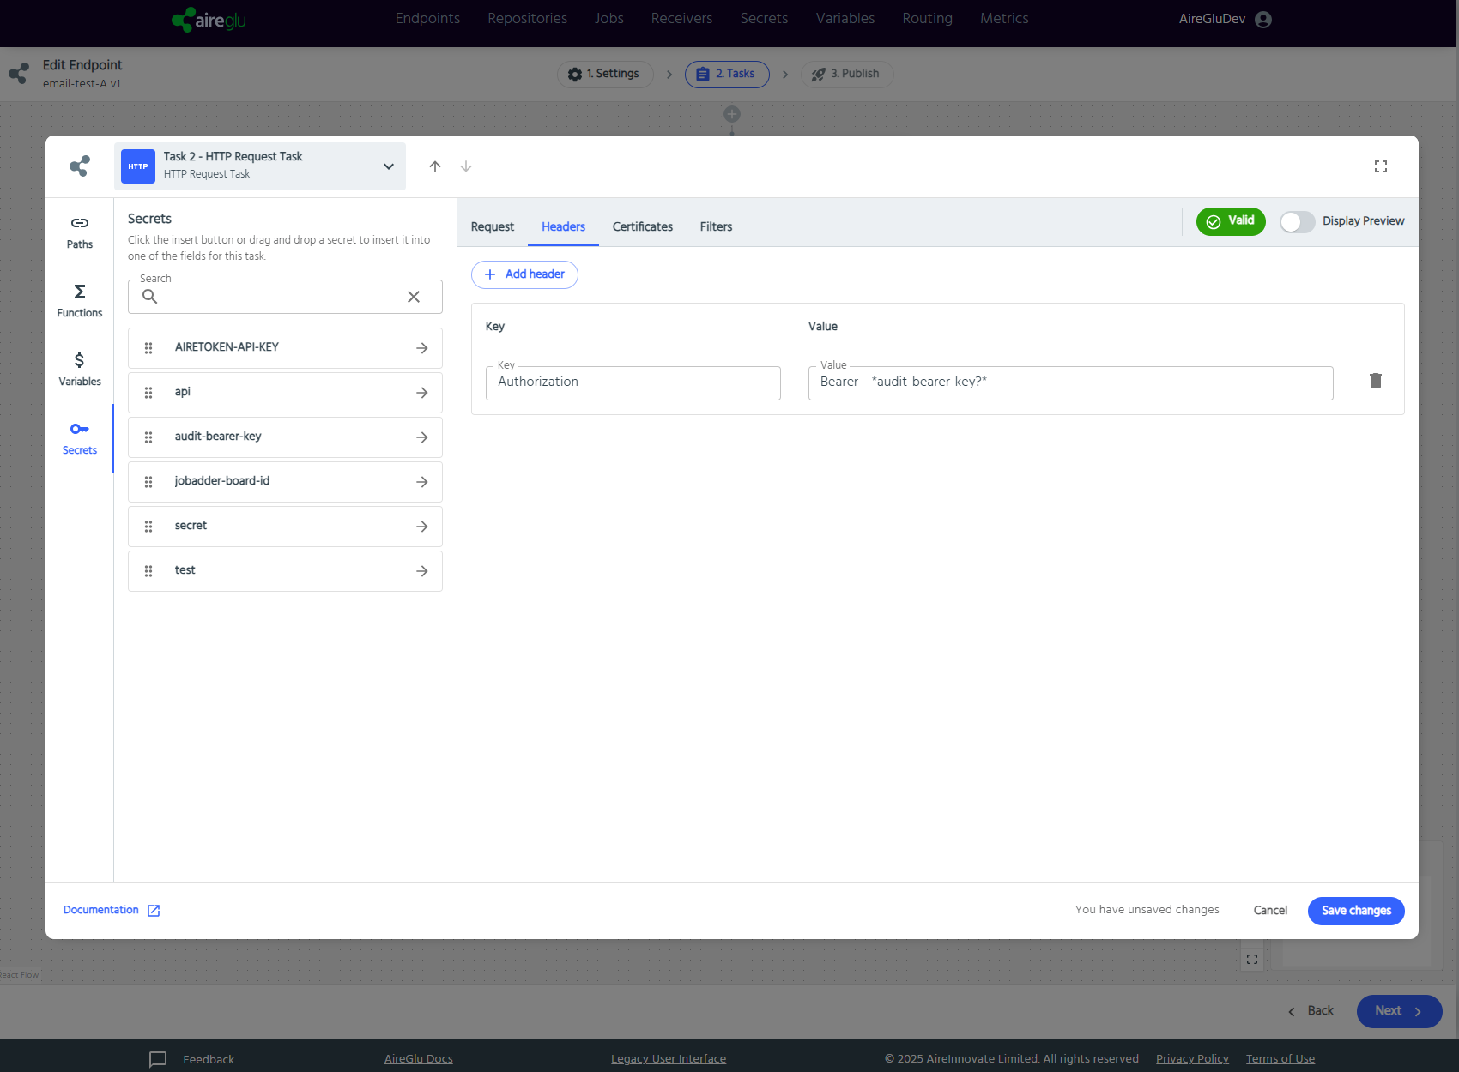Image resolution: width=1459 pixels, height=1072 pixels.
Task: Go to step 2 Tasks
Action: pos(727,75)
